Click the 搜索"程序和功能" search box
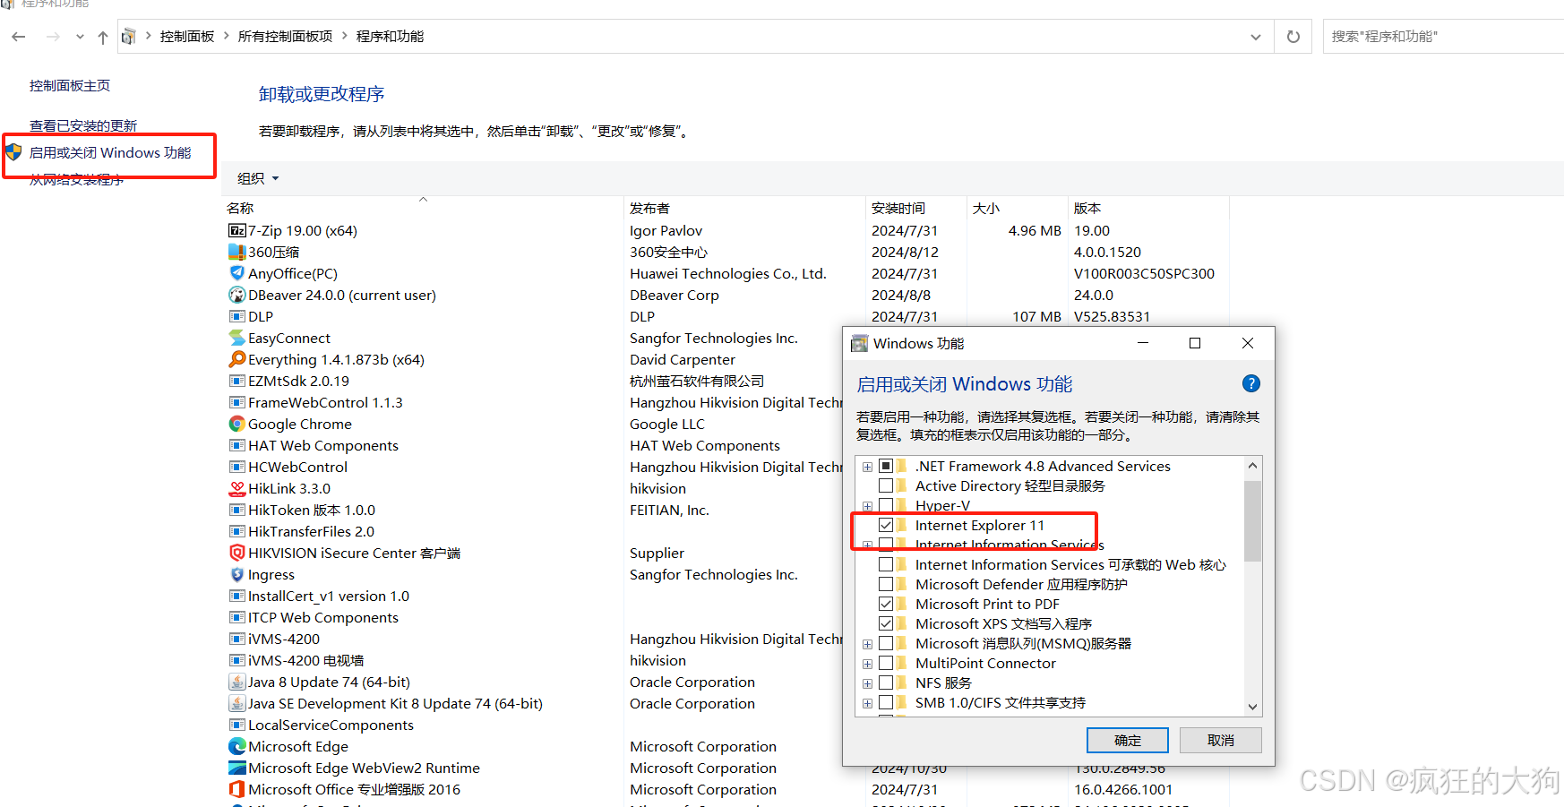 [x=1443, y=37]
